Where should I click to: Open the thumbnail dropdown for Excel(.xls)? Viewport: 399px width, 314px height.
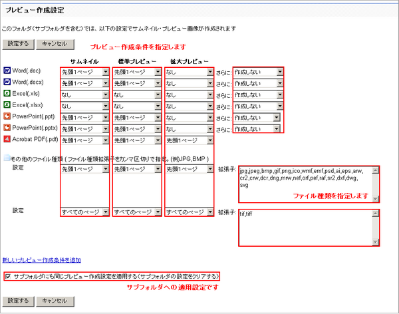click(x=85, y=94)
